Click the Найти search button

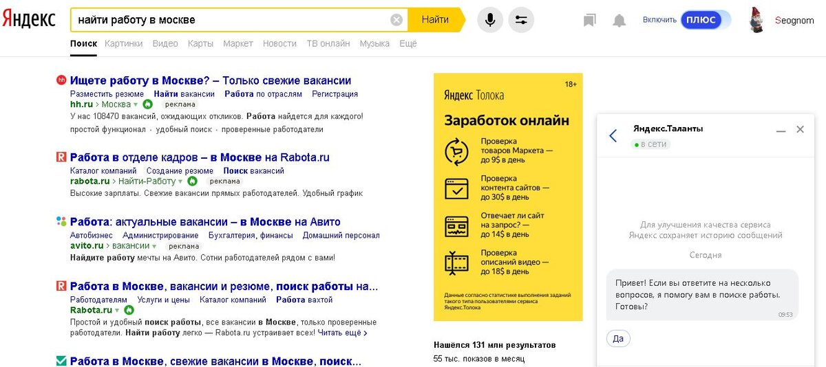pyautogui.click(x=436, y=20)
